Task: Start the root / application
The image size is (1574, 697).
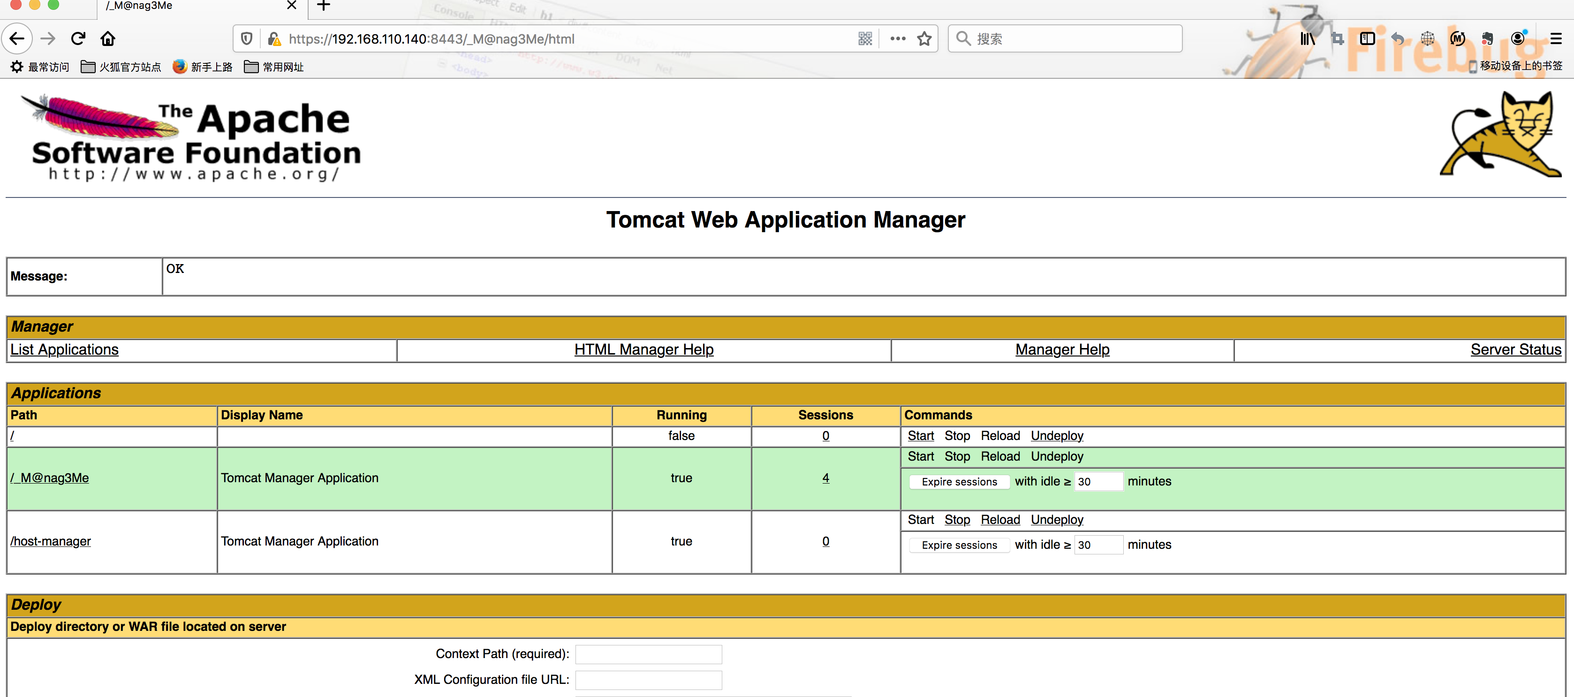Action: pyautogui.click(x=920, y=436)
